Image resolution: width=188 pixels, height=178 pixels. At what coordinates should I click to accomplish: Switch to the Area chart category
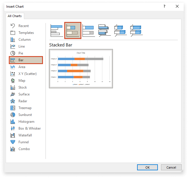click(x=26, y=67)
